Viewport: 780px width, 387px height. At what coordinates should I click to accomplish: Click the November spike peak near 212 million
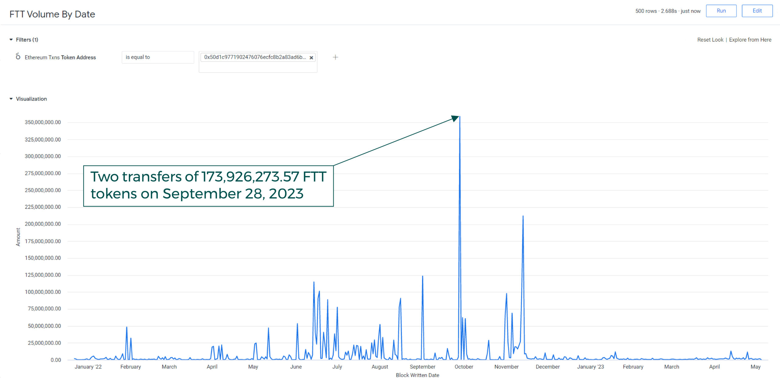click(523, 216)
